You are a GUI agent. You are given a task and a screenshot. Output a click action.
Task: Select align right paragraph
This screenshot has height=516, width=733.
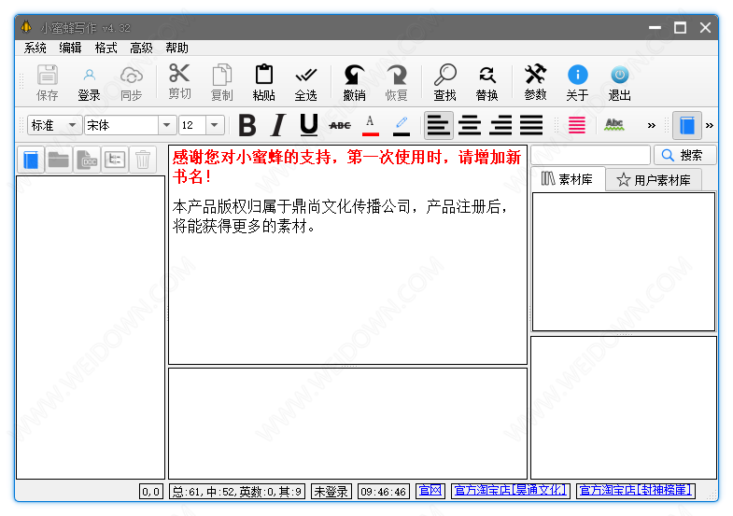(x=500, y=125)
